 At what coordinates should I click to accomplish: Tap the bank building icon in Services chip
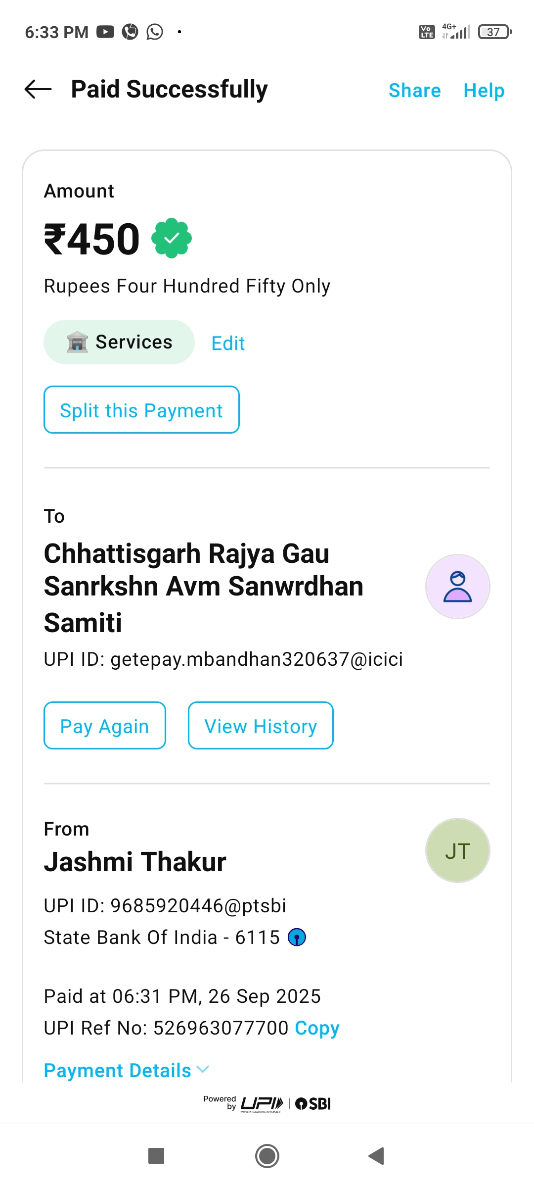(77, 342)
